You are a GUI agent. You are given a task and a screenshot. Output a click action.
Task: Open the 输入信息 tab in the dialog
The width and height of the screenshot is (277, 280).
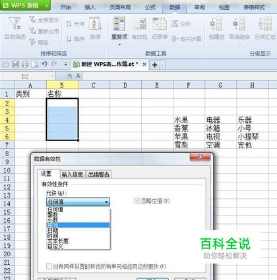tap(73, 175)
